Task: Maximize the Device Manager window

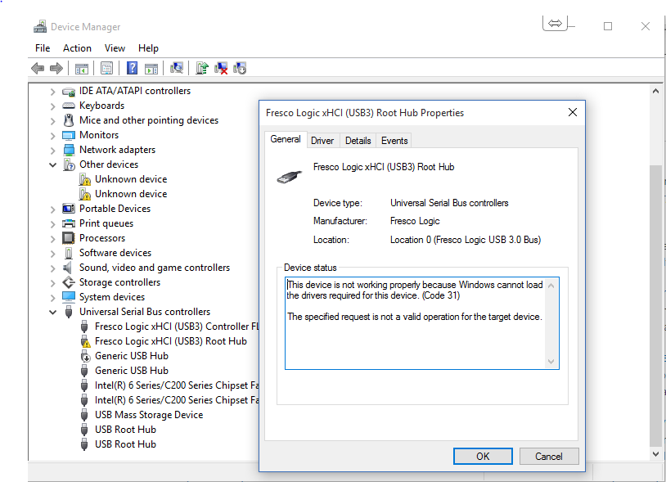Action: pyautogui.click(x=608, y=26)
